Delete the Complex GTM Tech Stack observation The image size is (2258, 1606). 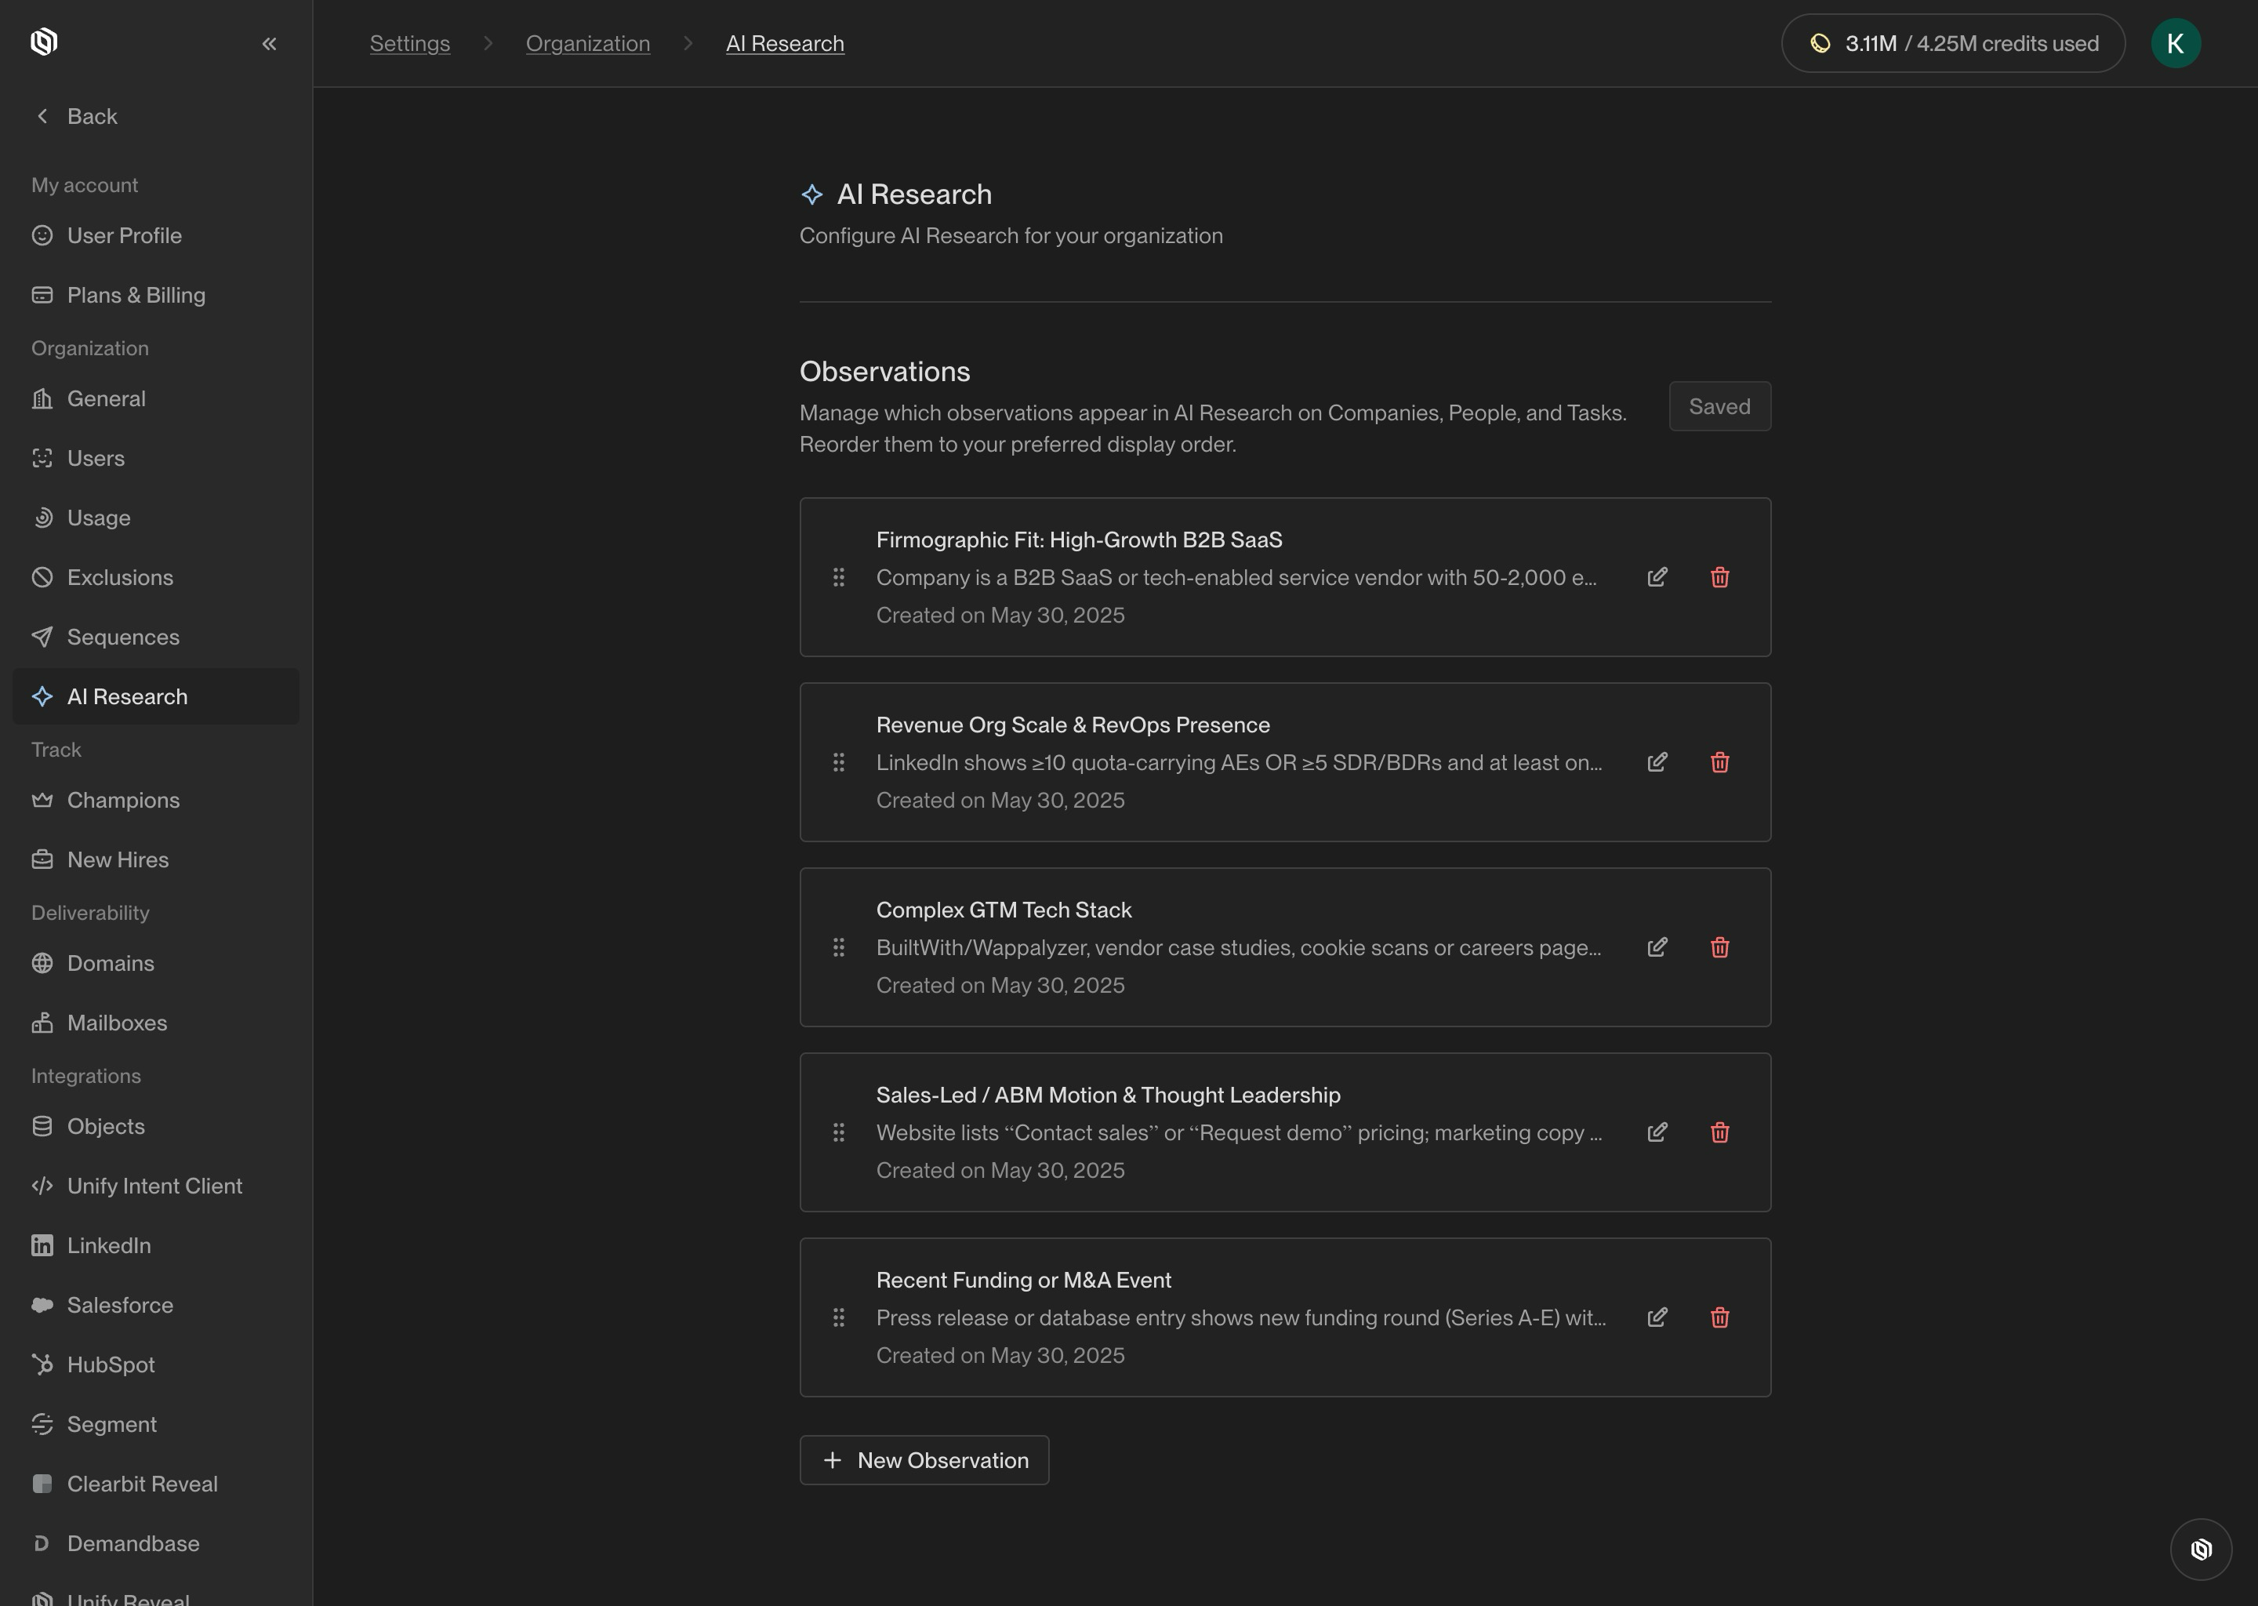click(1719, 947)
